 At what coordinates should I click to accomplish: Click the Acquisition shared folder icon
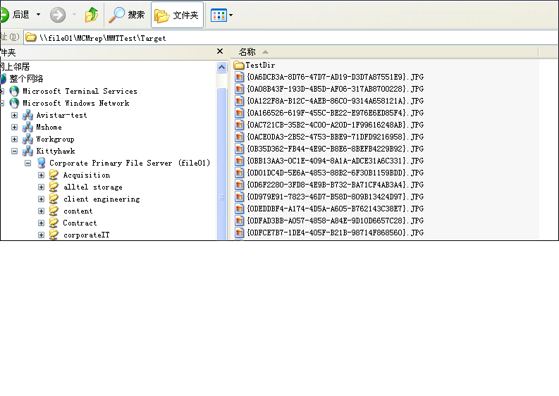point(54,175)
